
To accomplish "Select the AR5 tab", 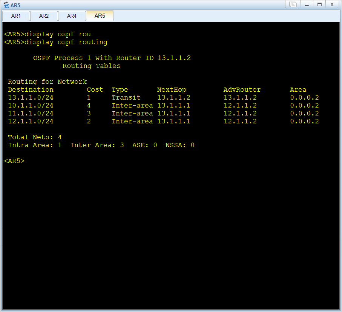I will pyautogui.click(x=100, y=16).
